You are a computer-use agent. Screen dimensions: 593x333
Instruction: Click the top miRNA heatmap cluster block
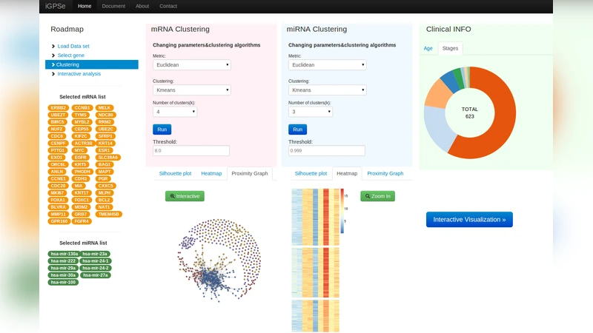[x=316, y=217]
